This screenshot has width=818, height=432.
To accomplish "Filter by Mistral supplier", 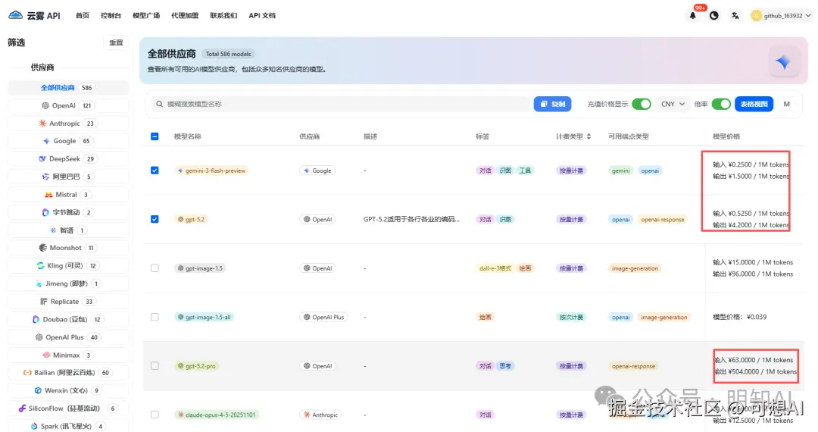I will [68, 194].
